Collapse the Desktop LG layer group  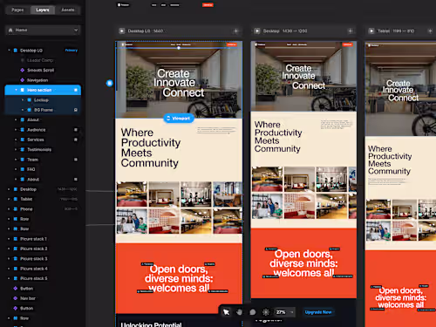click(x=9, y=50)
